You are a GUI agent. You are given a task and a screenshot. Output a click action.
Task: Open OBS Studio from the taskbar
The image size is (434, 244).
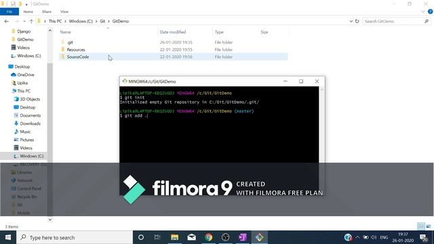226,237
